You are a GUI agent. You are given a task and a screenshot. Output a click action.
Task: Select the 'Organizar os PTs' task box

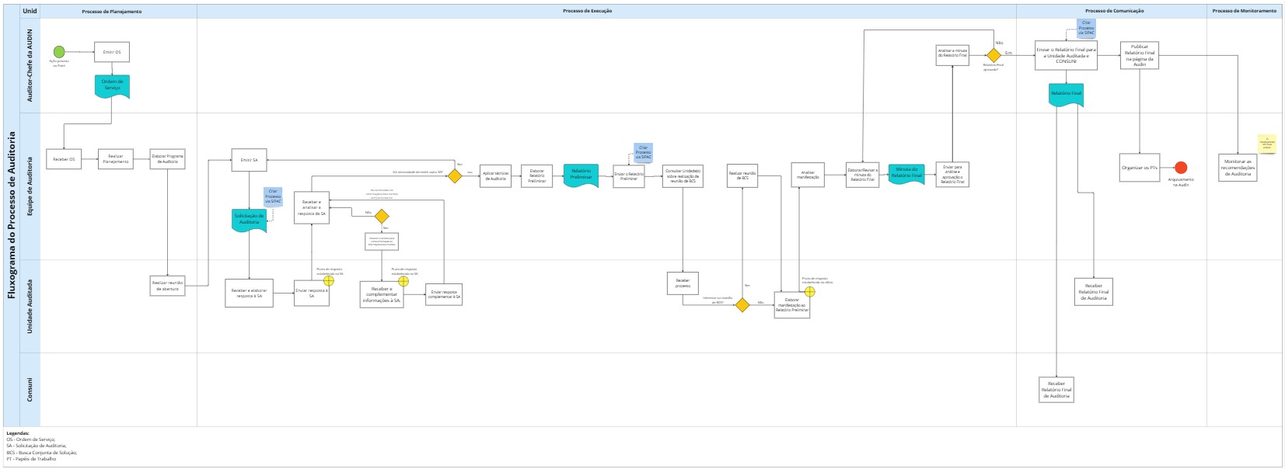(1139, 168)
